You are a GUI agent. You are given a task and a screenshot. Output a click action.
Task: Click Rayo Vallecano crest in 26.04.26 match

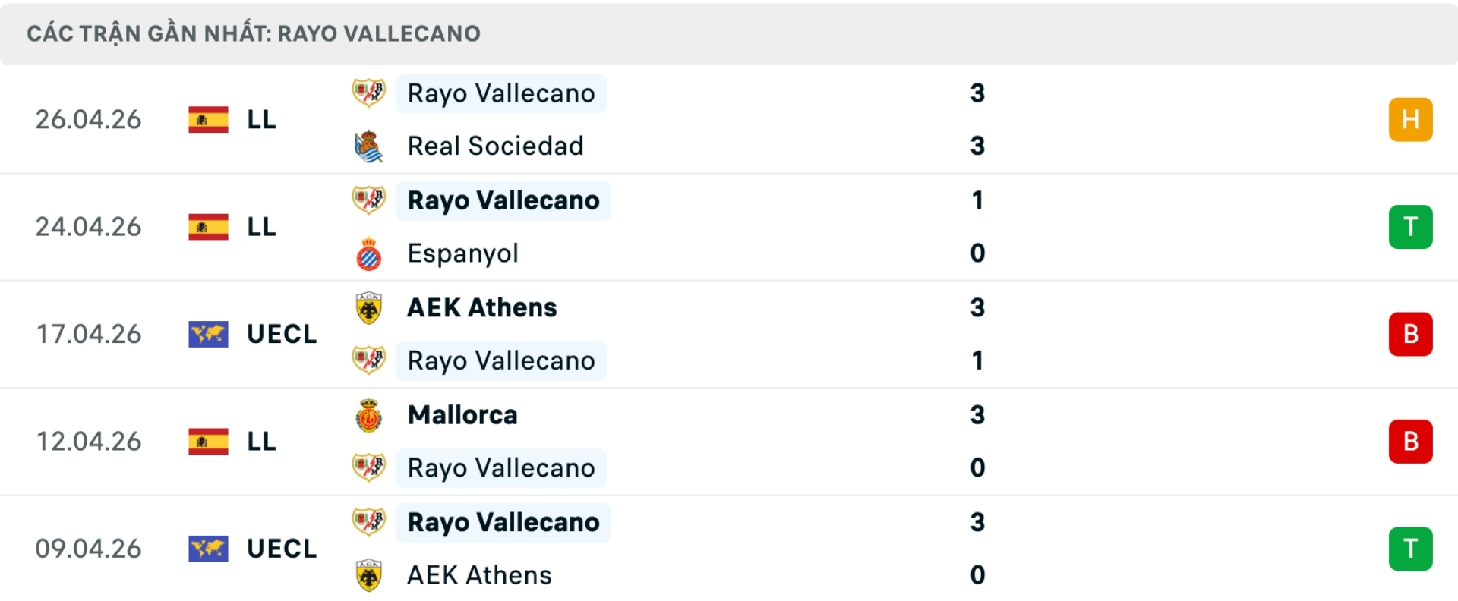click(x=369, y=93)
